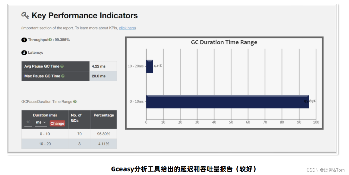Viewport: 349px width, 175px height.
Task: Click the Duration value input field showing 10
Action: 28,122
